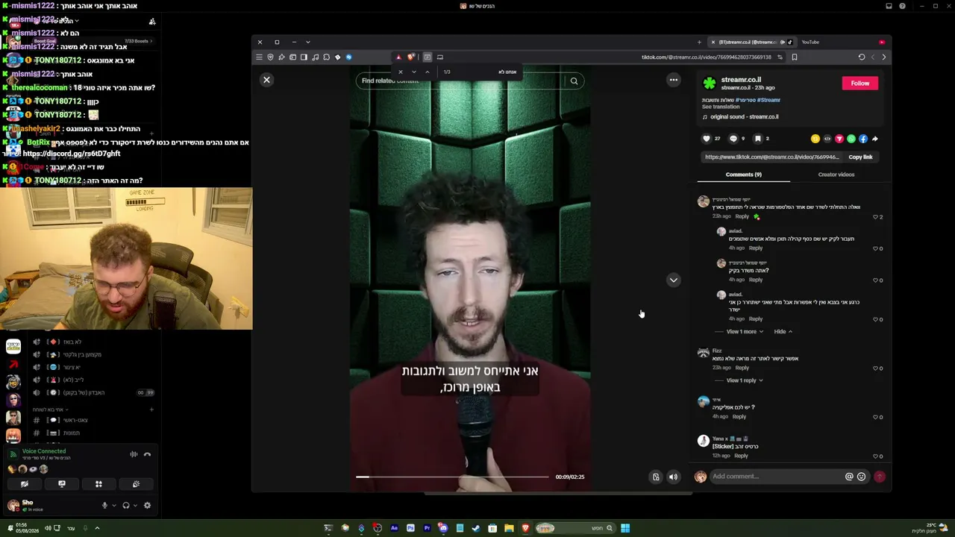Share your screen in Discord
The height and width of the screenshot is (537, 955).
pos(62,485)
